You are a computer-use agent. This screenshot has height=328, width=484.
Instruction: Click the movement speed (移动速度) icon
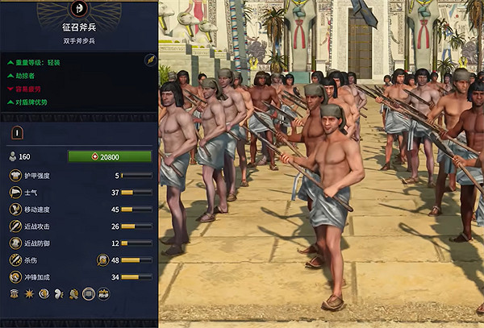(x=15, y=210)
